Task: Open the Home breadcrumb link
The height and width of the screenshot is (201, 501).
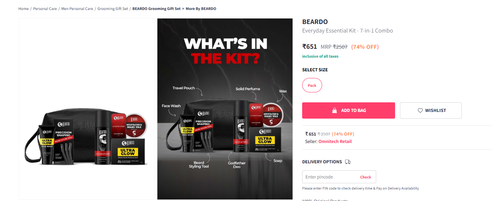Action: 23,8
